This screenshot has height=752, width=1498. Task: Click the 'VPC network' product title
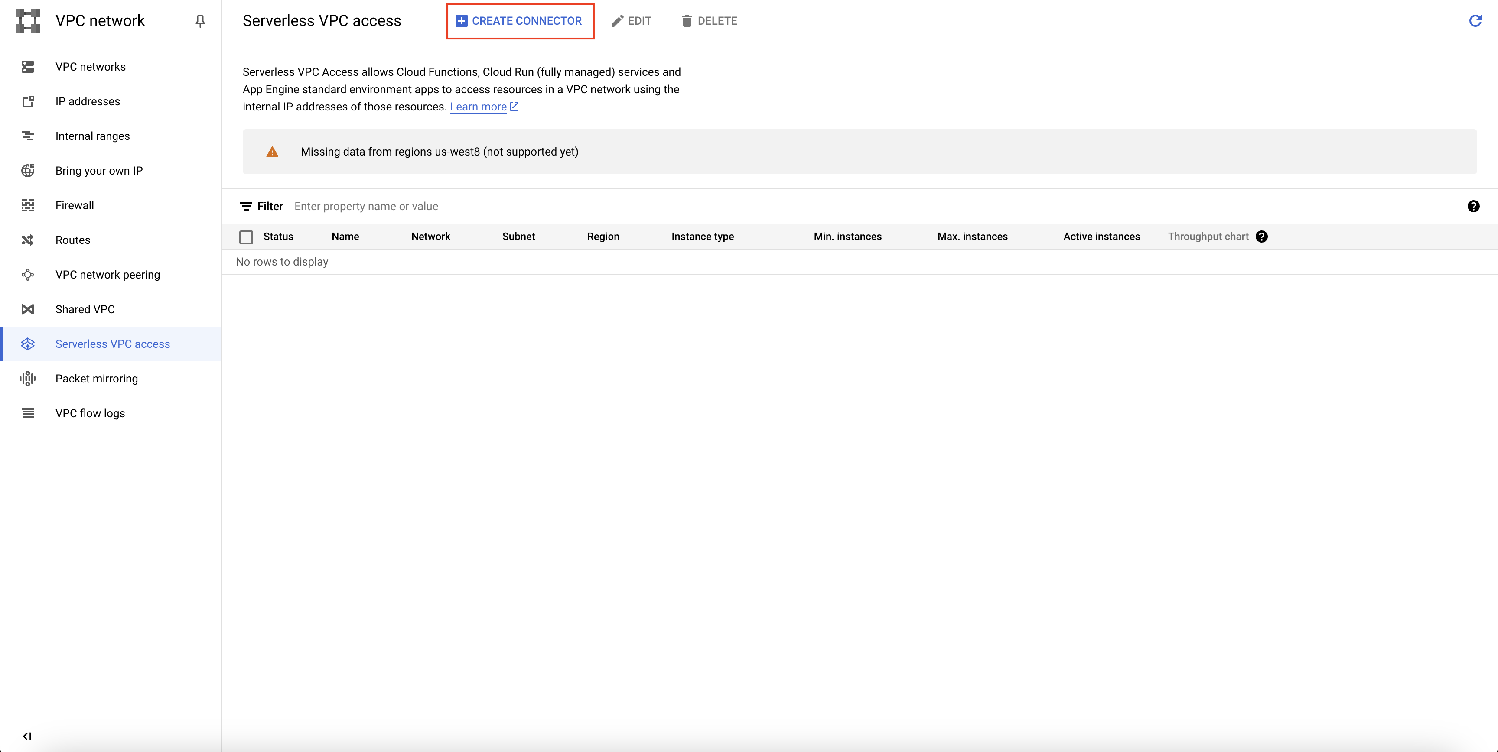100,21
